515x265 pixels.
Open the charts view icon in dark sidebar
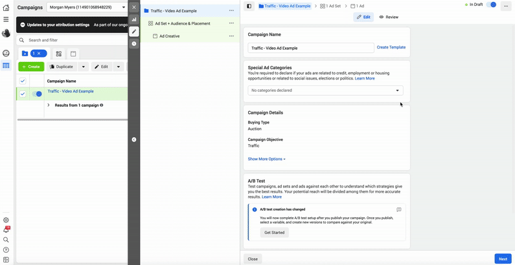tap(134, 19)
